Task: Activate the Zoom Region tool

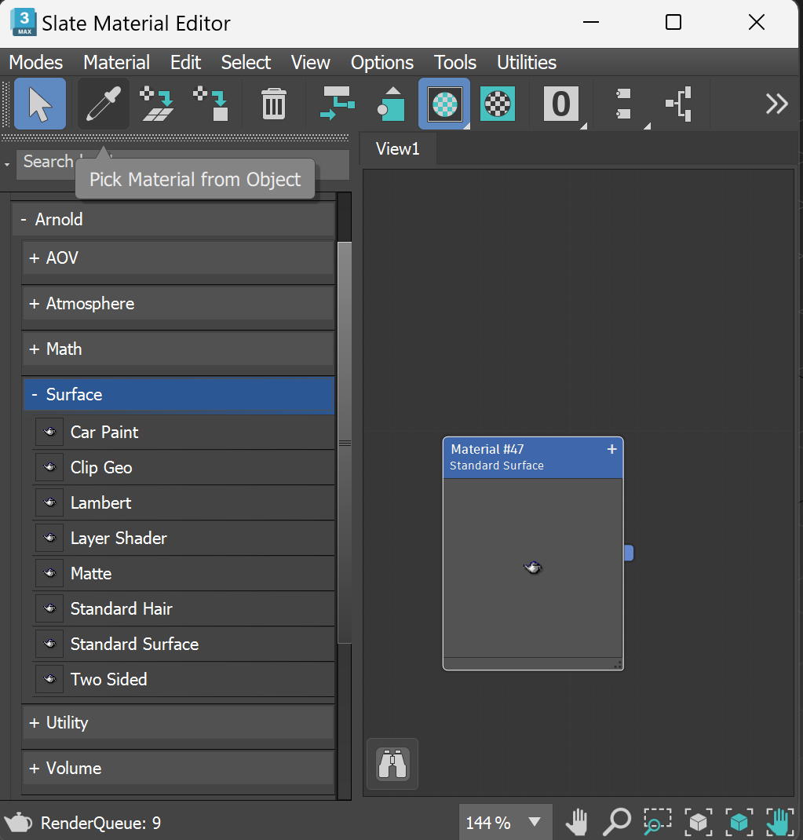Action: (658, 822)
